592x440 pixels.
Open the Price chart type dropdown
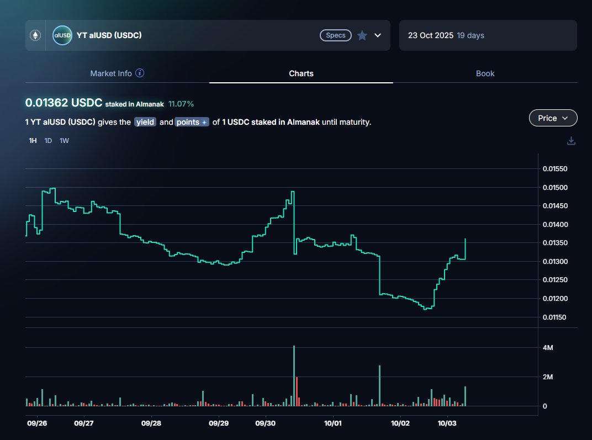coord(553,118)
